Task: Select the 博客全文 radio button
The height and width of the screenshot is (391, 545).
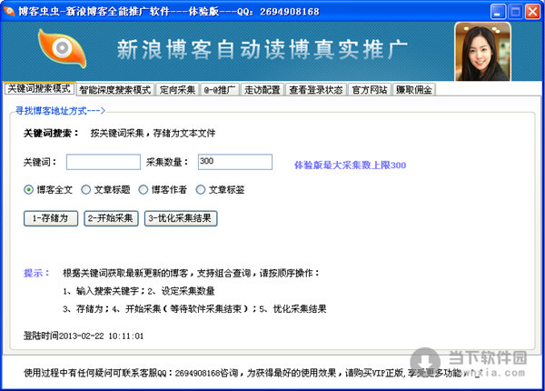Action: click(28, 189)
